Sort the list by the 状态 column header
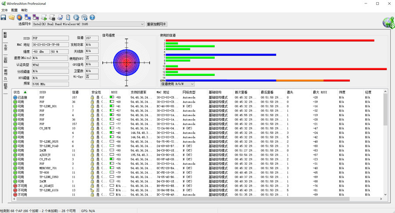 pos(18,92)
